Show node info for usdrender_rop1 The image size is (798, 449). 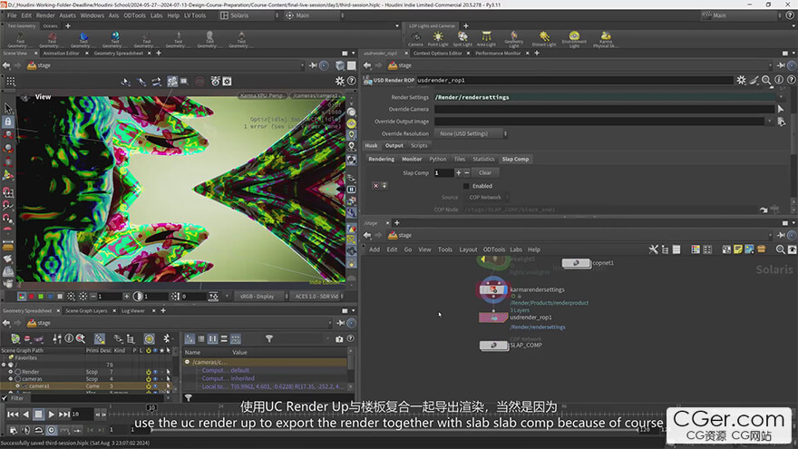click(779, 80)
